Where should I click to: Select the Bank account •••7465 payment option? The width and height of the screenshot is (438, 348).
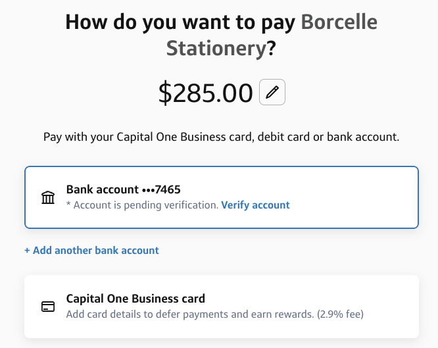coord(221,197)
